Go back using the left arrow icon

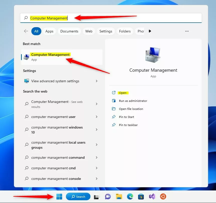26,31
